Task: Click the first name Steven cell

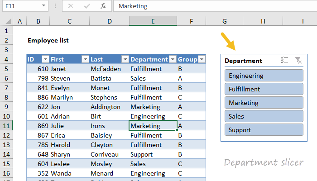Action: click(x=69, y=78)
